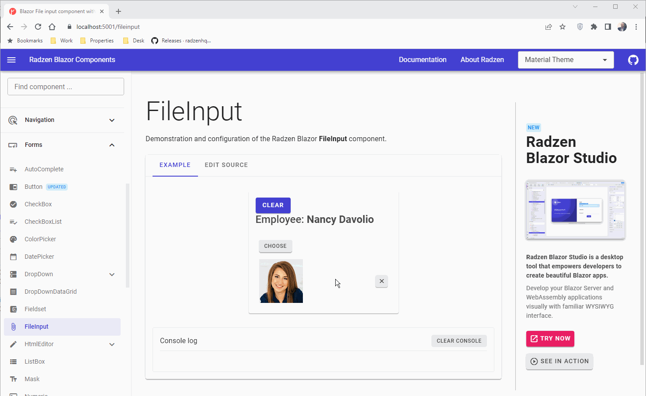
Task: Collapse the Forms section
Action: (x=112, y=145)
